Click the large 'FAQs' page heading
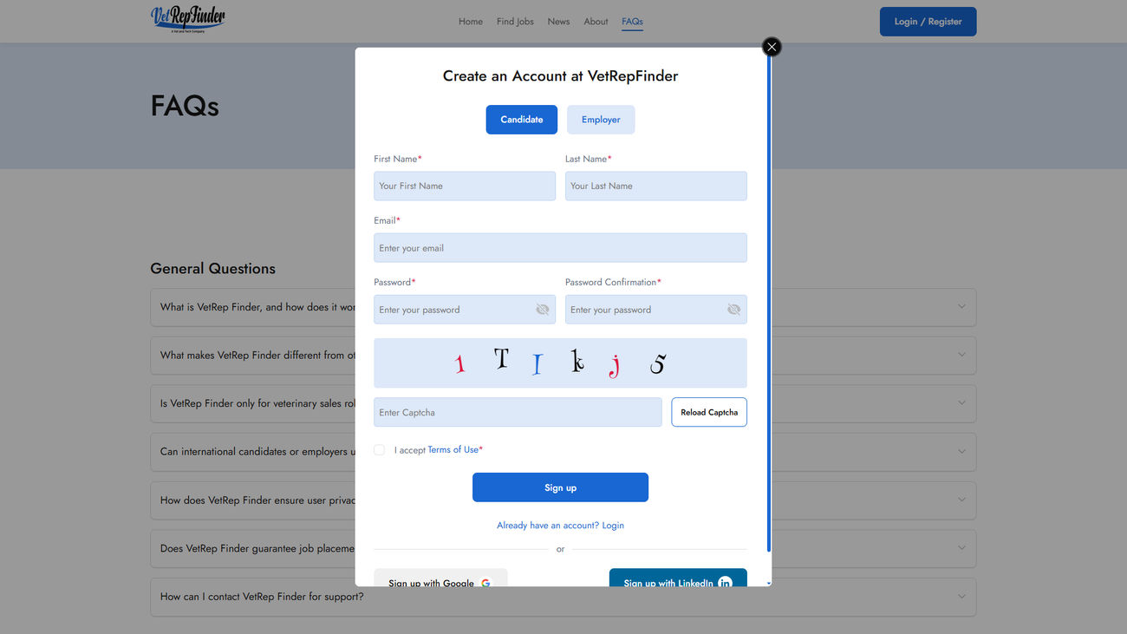 pyautogui.click(x=185, y=106)
